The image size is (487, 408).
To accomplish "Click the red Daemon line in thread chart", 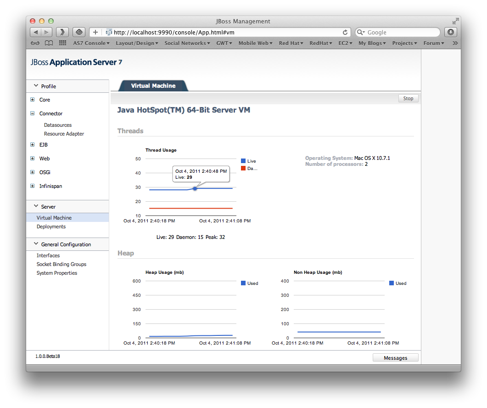I will pos(190,208).
